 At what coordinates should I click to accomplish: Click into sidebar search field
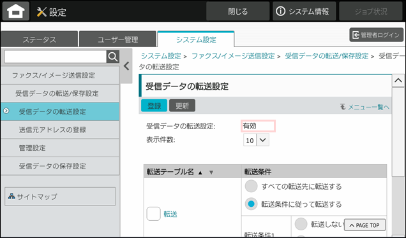tap(56, 57)
